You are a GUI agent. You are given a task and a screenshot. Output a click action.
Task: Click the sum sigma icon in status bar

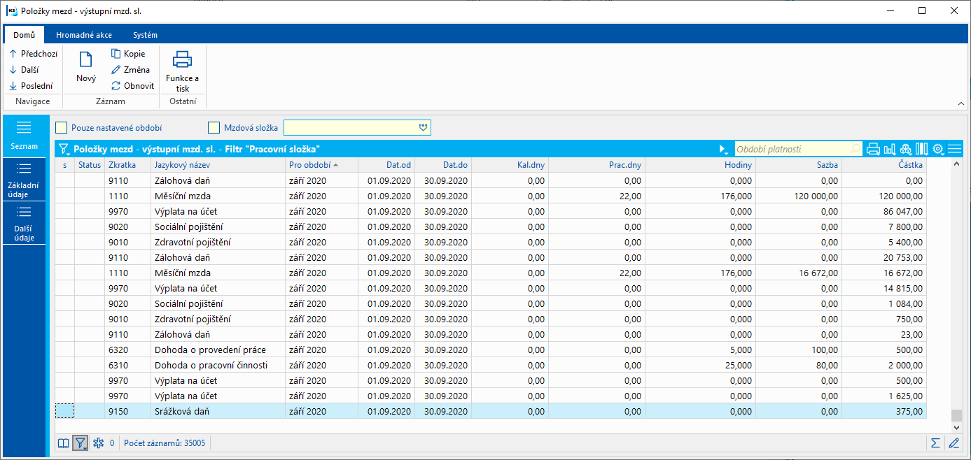pos(935,443)
